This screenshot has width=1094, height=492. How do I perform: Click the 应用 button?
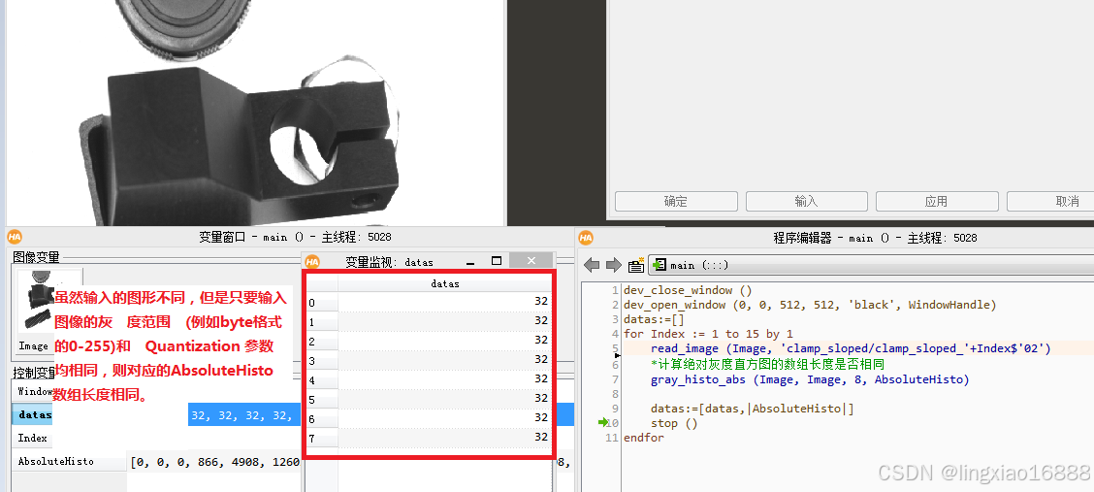[936, 201]
